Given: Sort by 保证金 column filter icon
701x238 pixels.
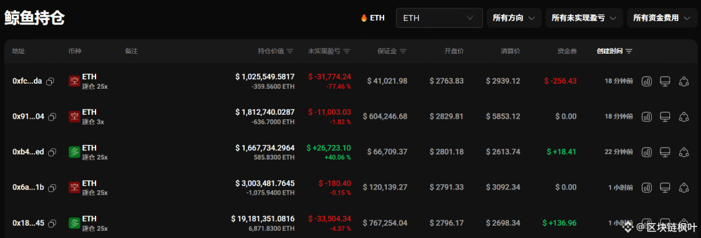Looking at the screenshot, I should 403,51.
